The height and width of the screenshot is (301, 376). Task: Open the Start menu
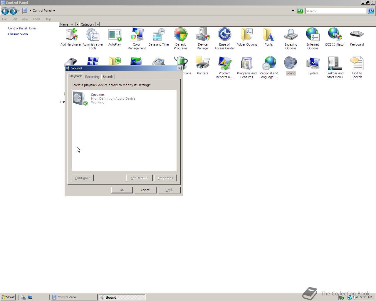[x=8, y=297]
